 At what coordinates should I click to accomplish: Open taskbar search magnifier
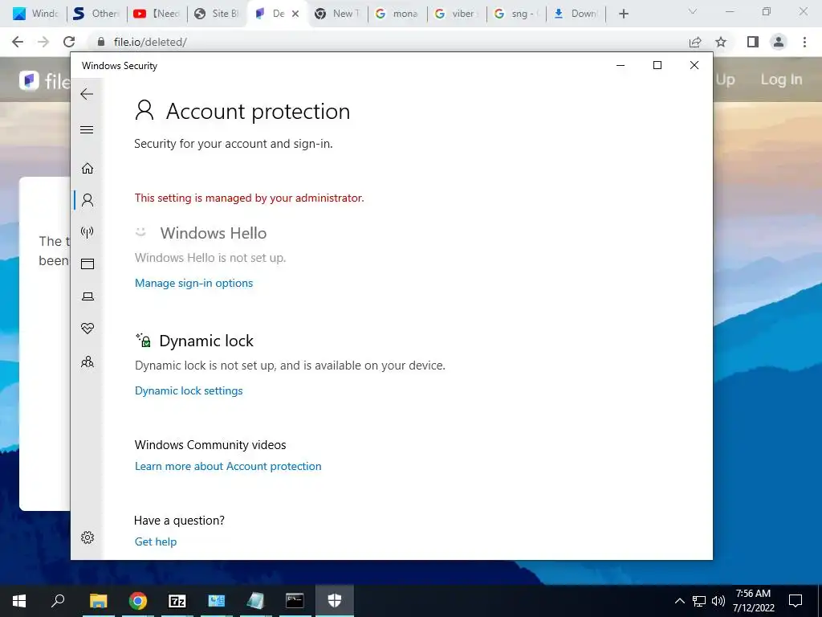pos(58,601)
